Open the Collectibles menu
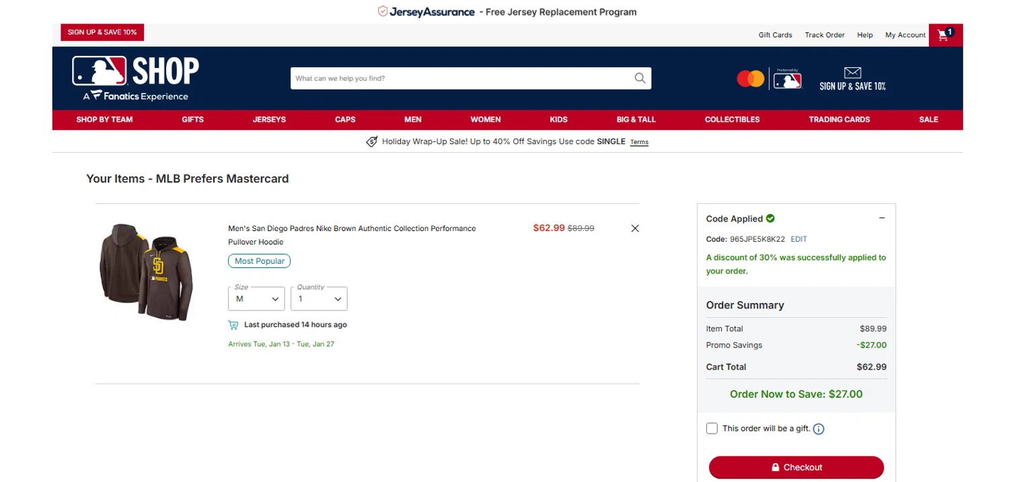 tap(732, 120)
